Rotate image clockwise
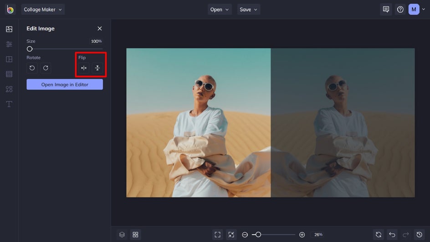This screenshot has height=242, width=430. (x=46, y=68)
